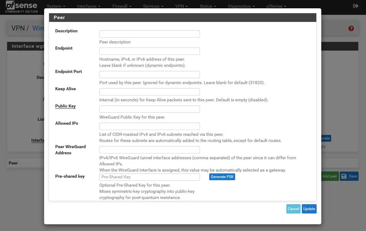Open the System dropdown menu
Screen dimensions: 366x231
pyautogui.click(x=56, y=6)
